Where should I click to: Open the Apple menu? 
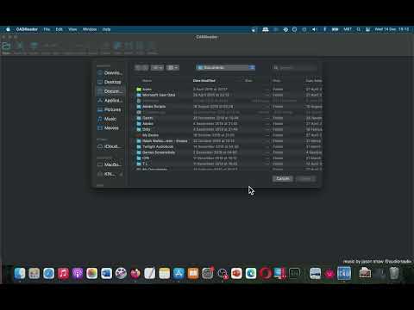coord(8,29)
